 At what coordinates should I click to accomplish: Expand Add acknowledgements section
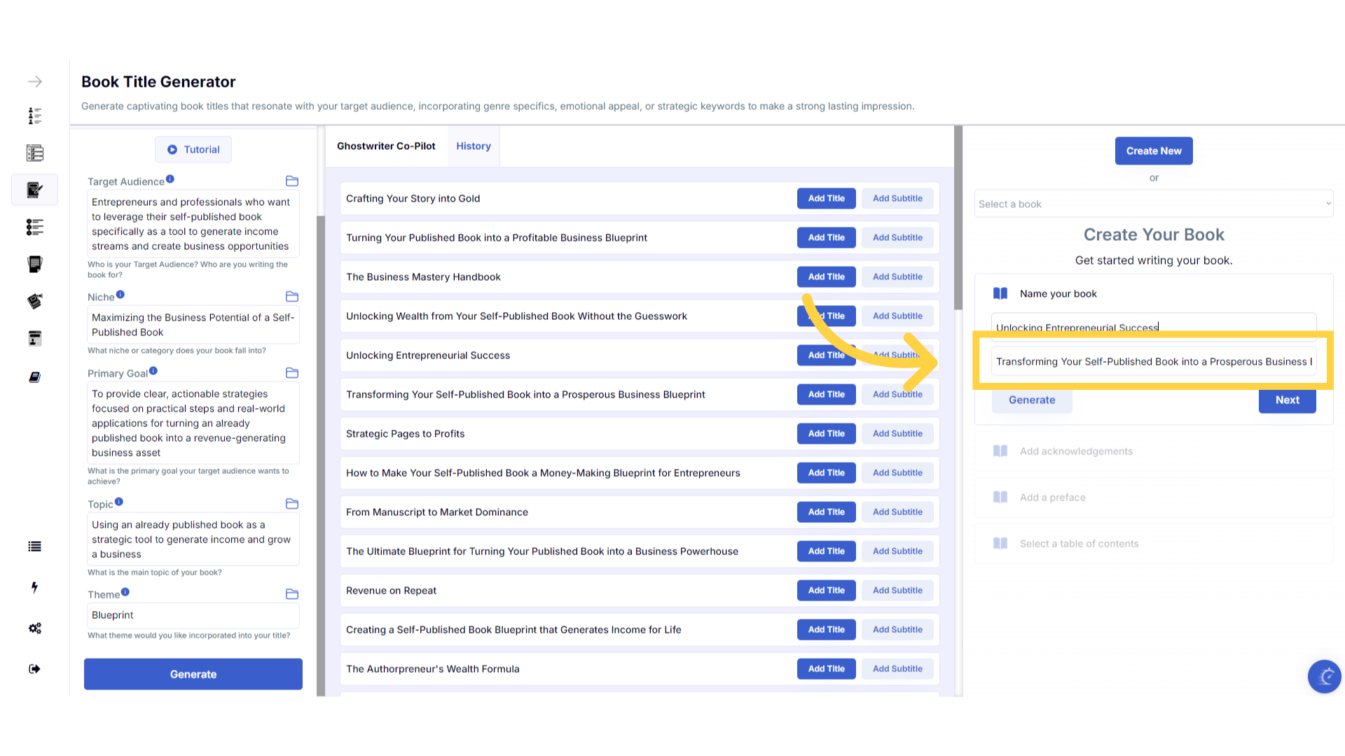pyautogui.click(x=1076, y=451)
